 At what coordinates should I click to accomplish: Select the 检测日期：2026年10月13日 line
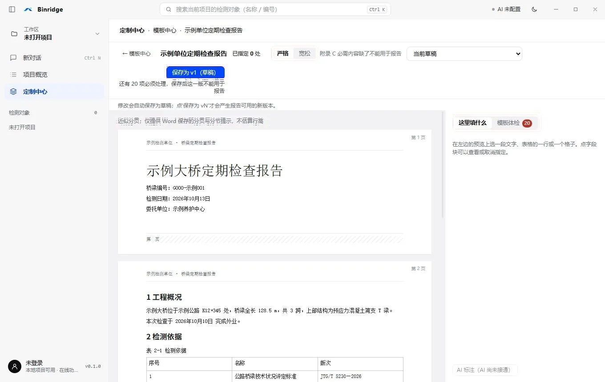(178, 199)
